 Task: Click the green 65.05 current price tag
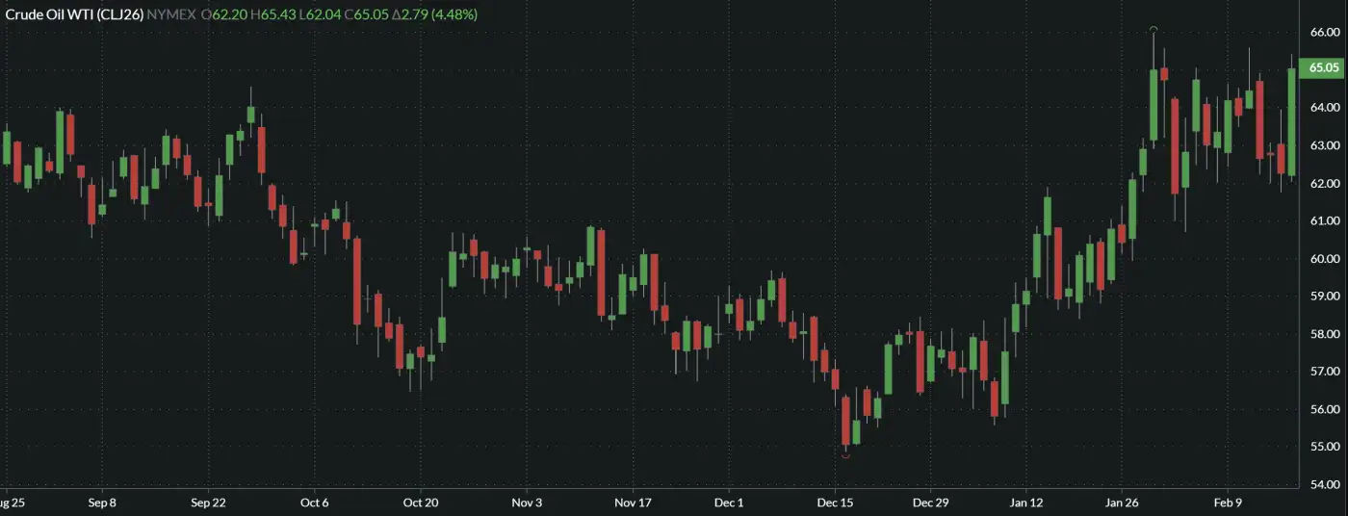coord(1324,68)
